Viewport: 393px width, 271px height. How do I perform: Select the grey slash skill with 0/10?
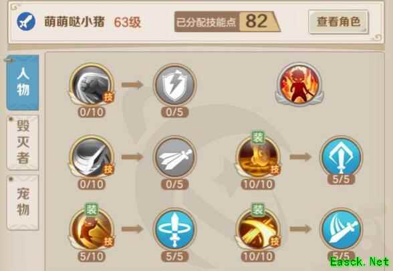click(92, 156)
